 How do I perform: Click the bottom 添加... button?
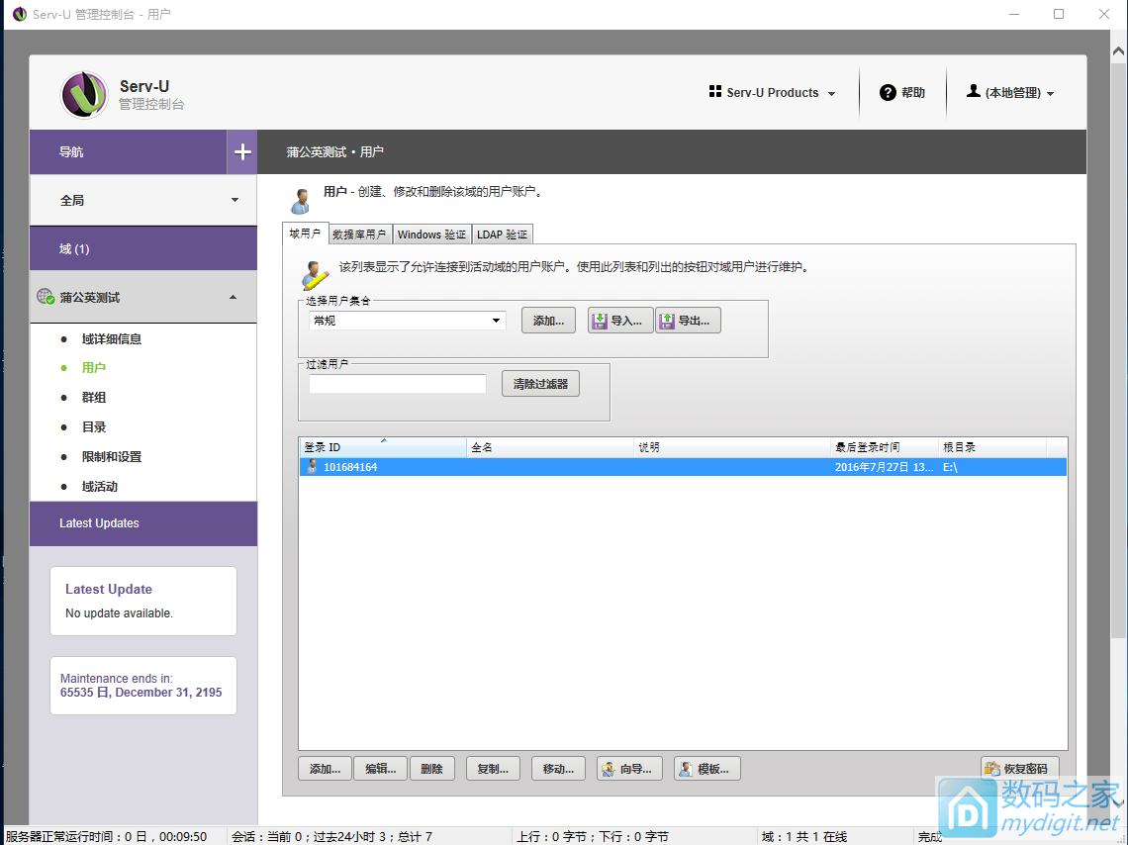(x=325, y=769)
